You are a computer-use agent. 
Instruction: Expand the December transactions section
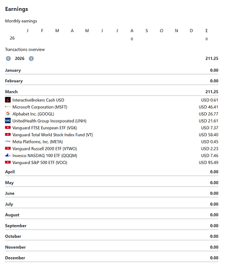point(112,258)
